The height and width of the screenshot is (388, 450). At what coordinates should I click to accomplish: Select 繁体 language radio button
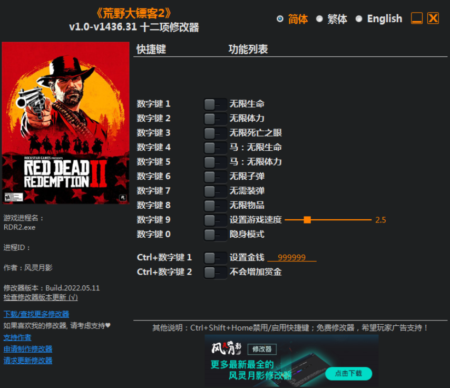click(x=319, y=18)
